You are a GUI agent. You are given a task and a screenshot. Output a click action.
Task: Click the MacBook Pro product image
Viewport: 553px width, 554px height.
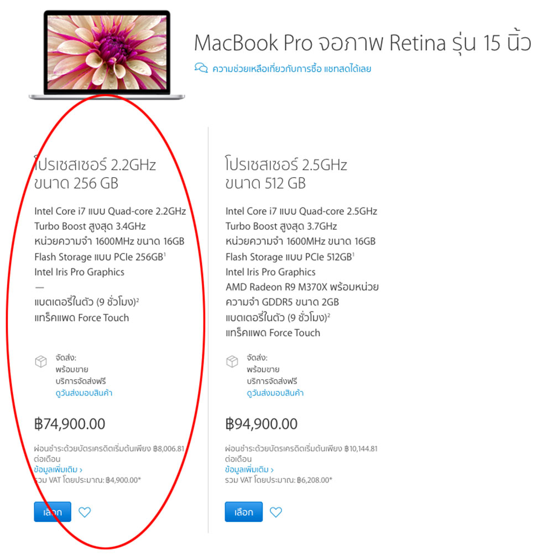point(107,55)
